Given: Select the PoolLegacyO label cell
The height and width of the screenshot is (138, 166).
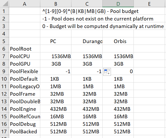Looking at the screenshot, I should tap(25, 86).
